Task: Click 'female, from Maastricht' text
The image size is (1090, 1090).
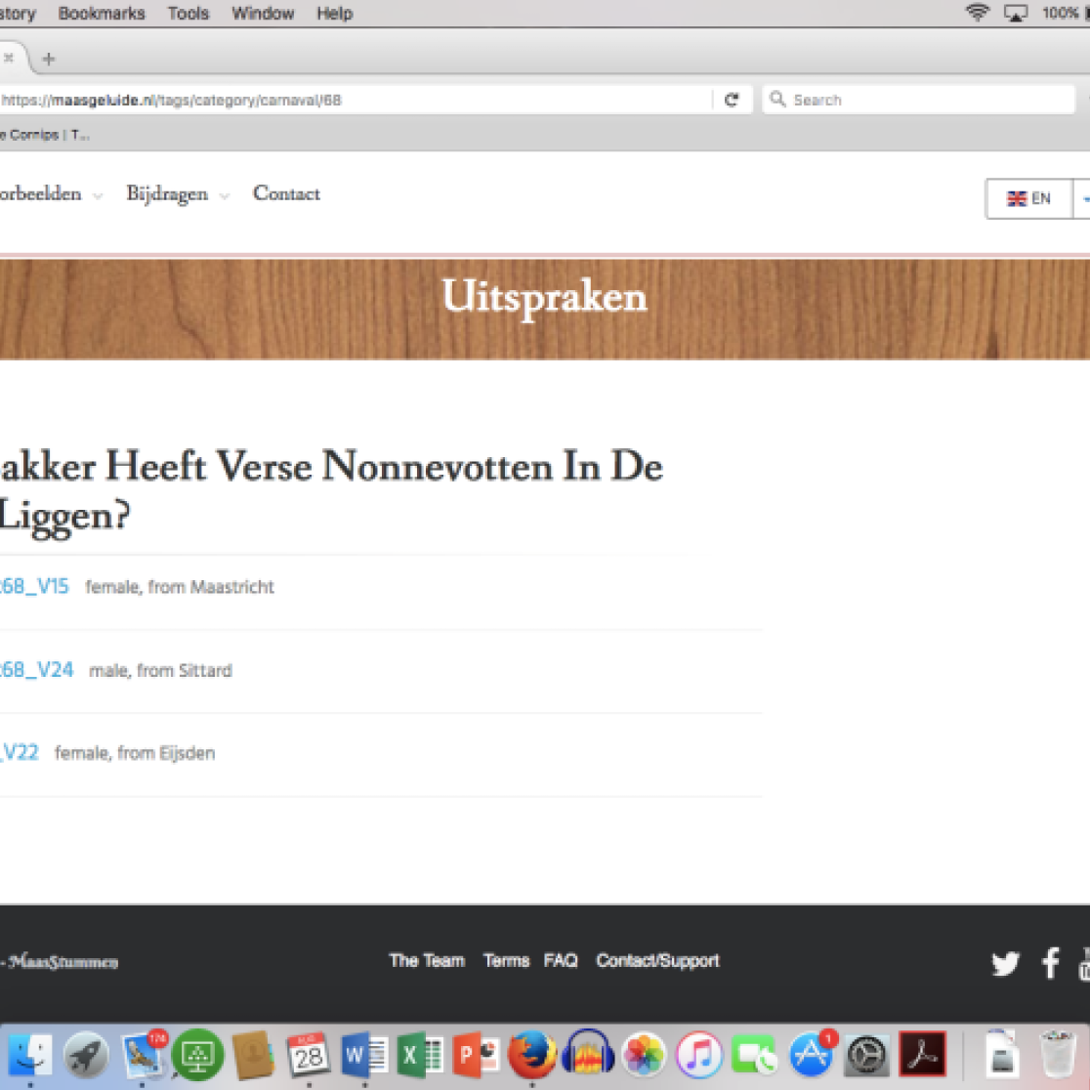Action: click(x=180, y=587)
